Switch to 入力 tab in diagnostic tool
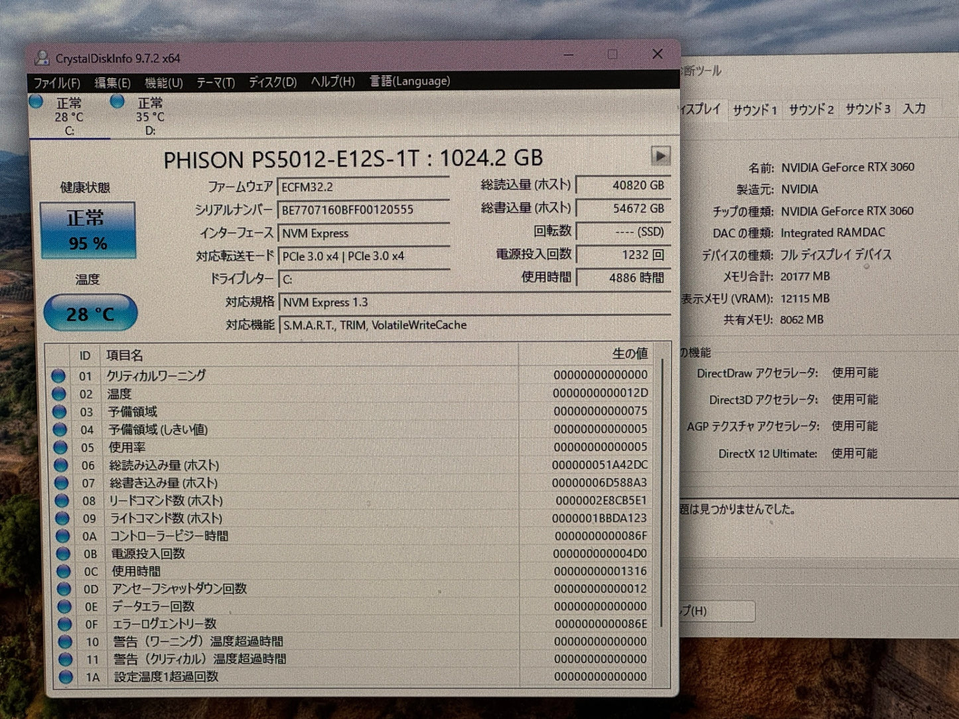Screen dimensions: 959x719 pos(914,108)
